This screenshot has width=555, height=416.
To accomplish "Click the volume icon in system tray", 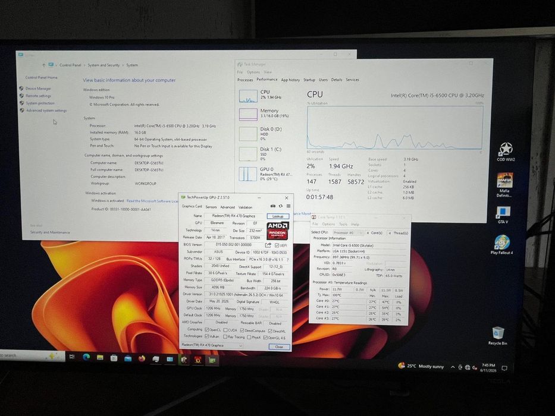I will pos(474,367).
